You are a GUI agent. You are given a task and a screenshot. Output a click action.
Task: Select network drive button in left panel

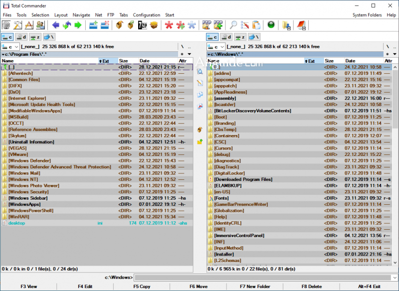click(x=49, y=37)
